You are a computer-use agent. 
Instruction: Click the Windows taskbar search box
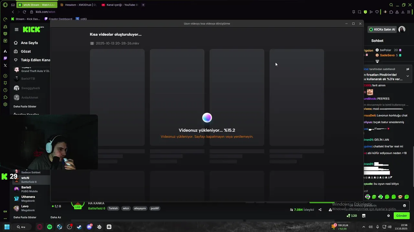click(x=22, y=227)
